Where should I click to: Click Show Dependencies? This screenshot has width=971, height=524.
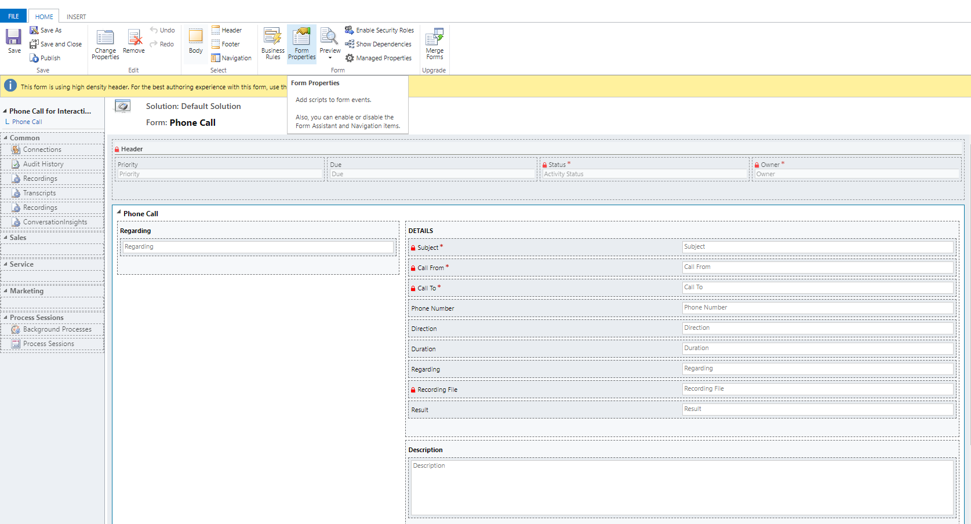(379, 44)
